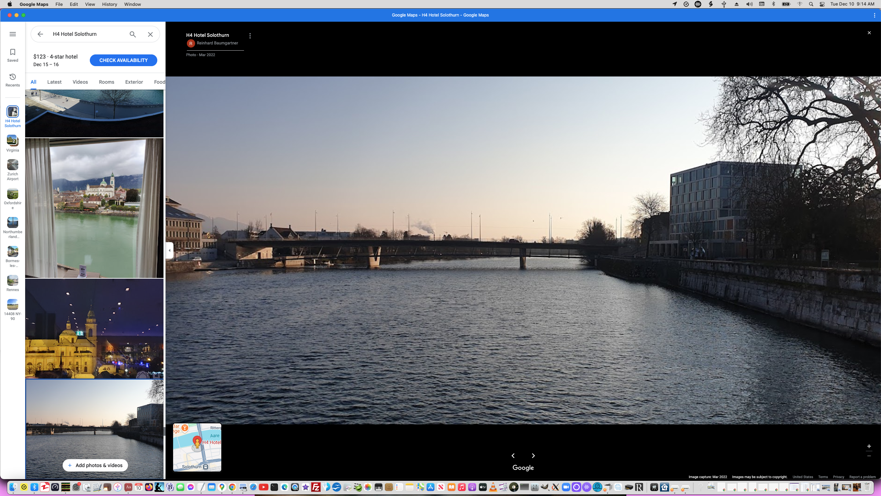Click the Check Availability button
Screen dimensions: 881x496
[123, 60]
